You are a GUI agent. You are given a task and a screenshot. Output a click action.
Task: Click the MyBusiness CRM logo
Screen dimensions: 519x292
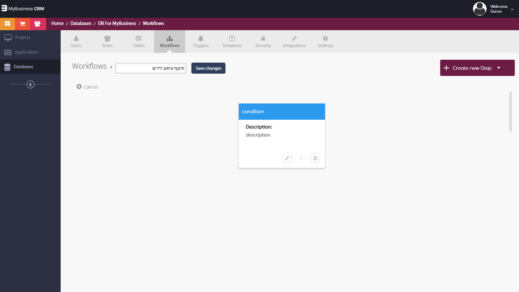[x=23, y=8]
